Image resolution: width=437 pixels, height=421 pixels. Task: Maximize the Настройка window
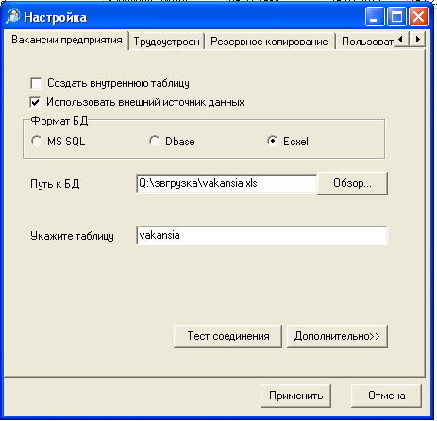point(396,17)
